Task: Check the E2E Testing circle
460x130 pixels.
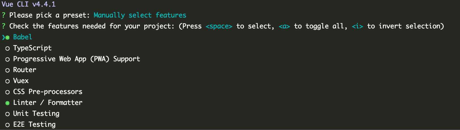Action: [x=7, y=125]
